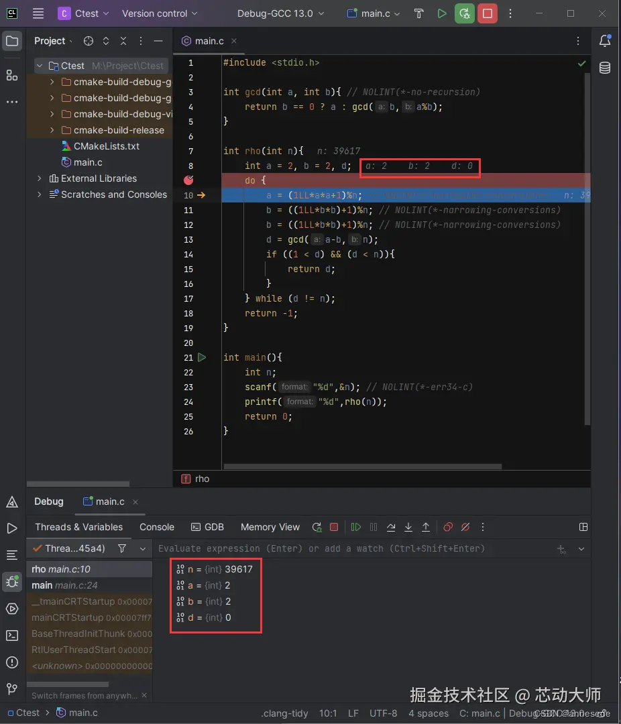The height and width of the screenshot is (724, 621).
Task: Click the Debug bug icon in top toolbar
Action: (464, 13)
